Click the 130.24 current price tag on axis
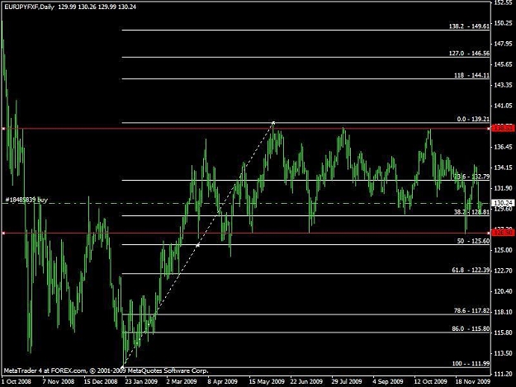Image resolution: width=516 pixels, height=387 pixels. coord(503,203)
